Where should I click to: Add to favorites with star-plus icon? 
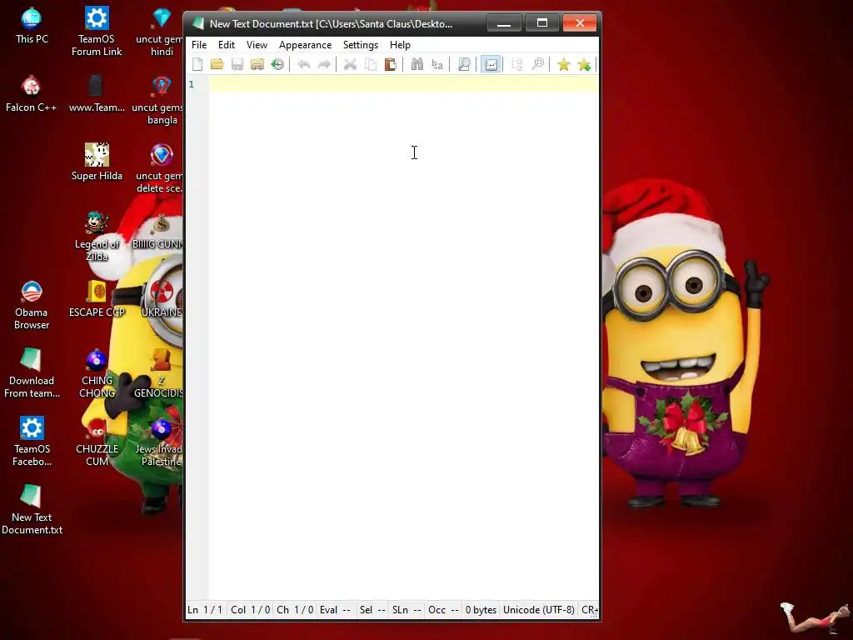click(584, 64)
